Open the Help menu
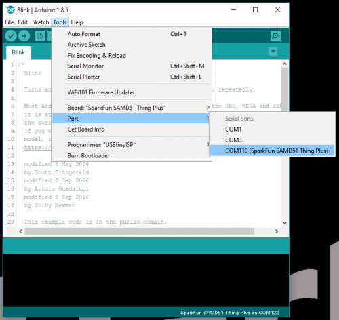339x320 pixels. click(77, 22)
